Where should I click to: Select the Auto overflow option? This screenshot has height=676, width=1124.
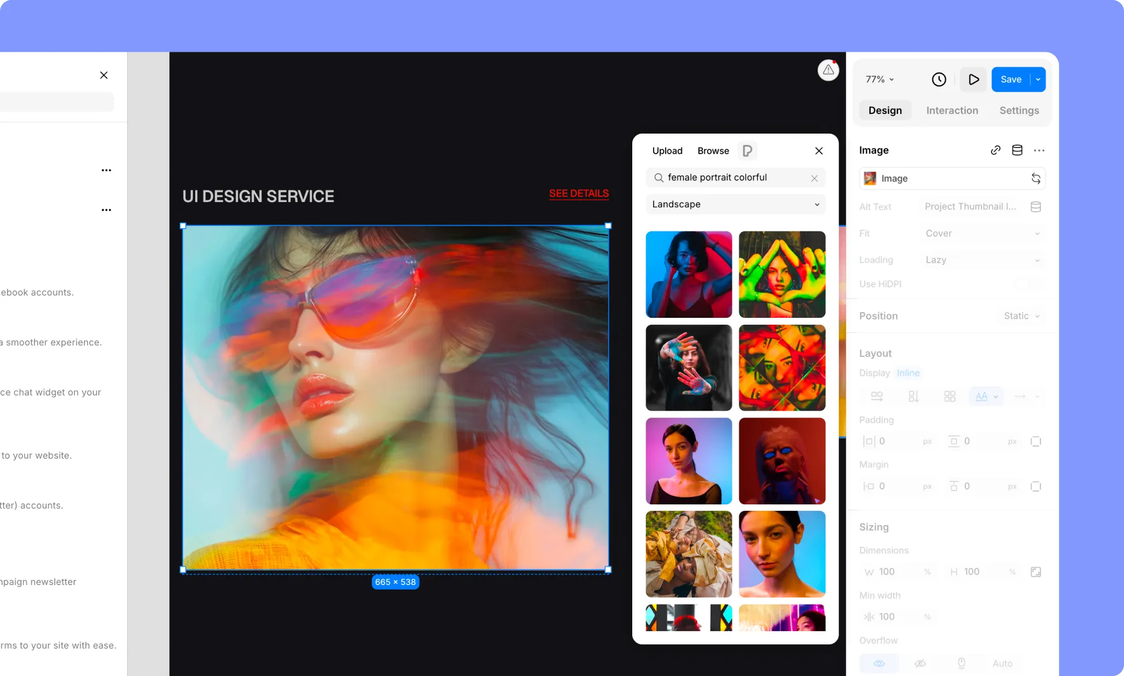pyautogui.click(x=1002, y=663)
